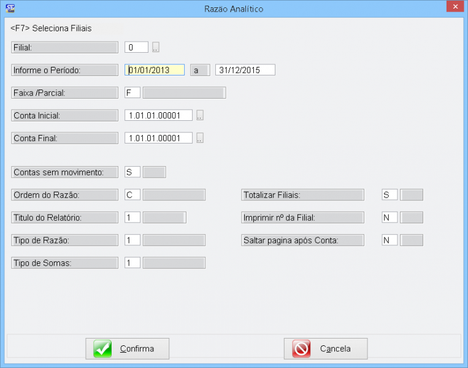
Task: Close the Razão Analítico window
Action: tap(454, 7)
